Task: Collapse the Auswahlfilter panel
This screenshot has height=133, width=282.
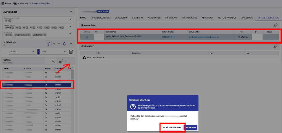Action: point(71,12)
